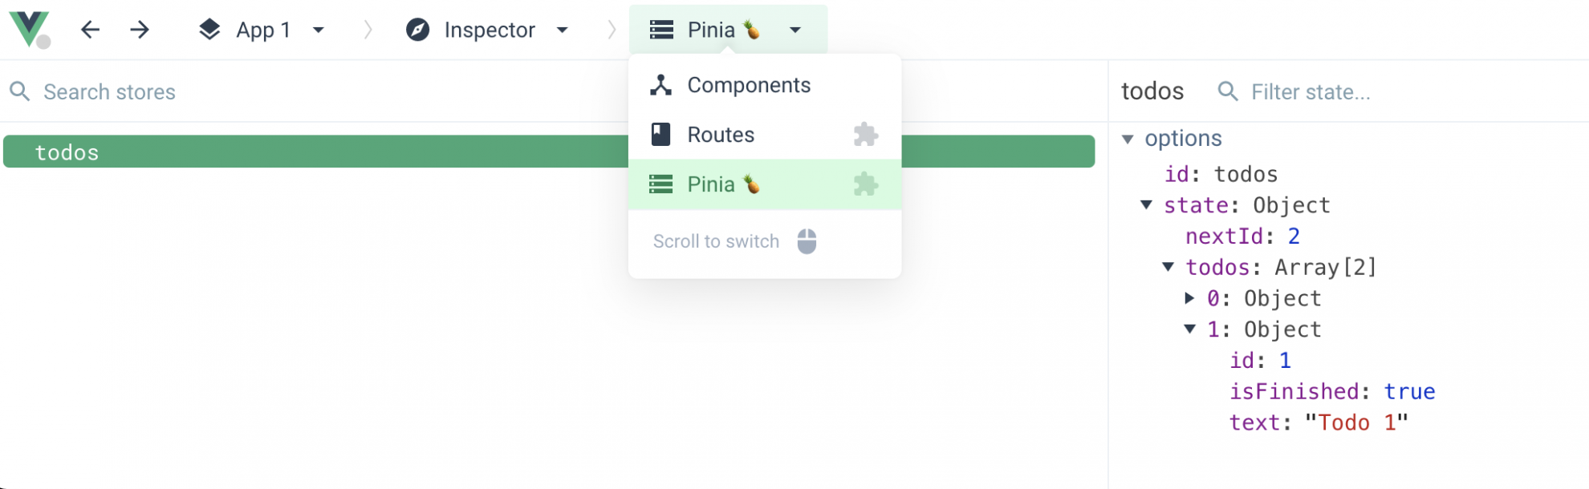Open the Pinia tab dropdown arrow

click(x=794, y=30)
